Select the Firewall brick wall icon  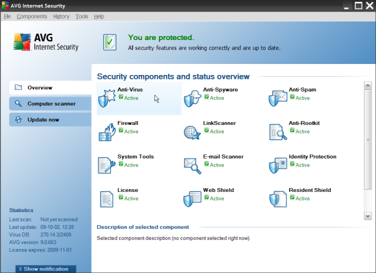107,132
